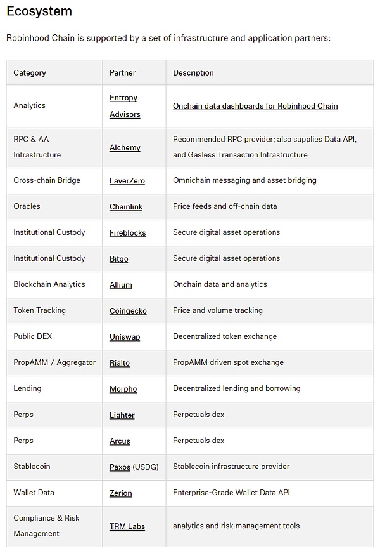Follow the Lighter perps link

(x=122, y=415)
